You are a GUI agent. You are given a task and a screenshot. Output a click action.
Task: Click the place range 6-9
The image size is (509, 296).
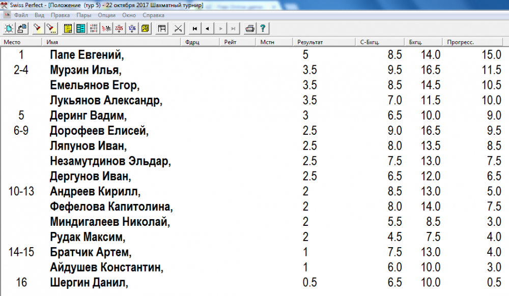(21, 131)
